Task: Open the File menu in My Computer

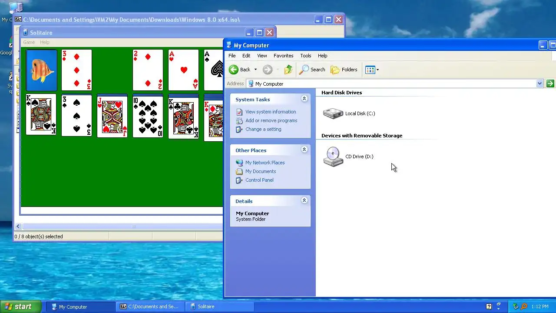Action: pyautogui.click(x=232, y=56)
